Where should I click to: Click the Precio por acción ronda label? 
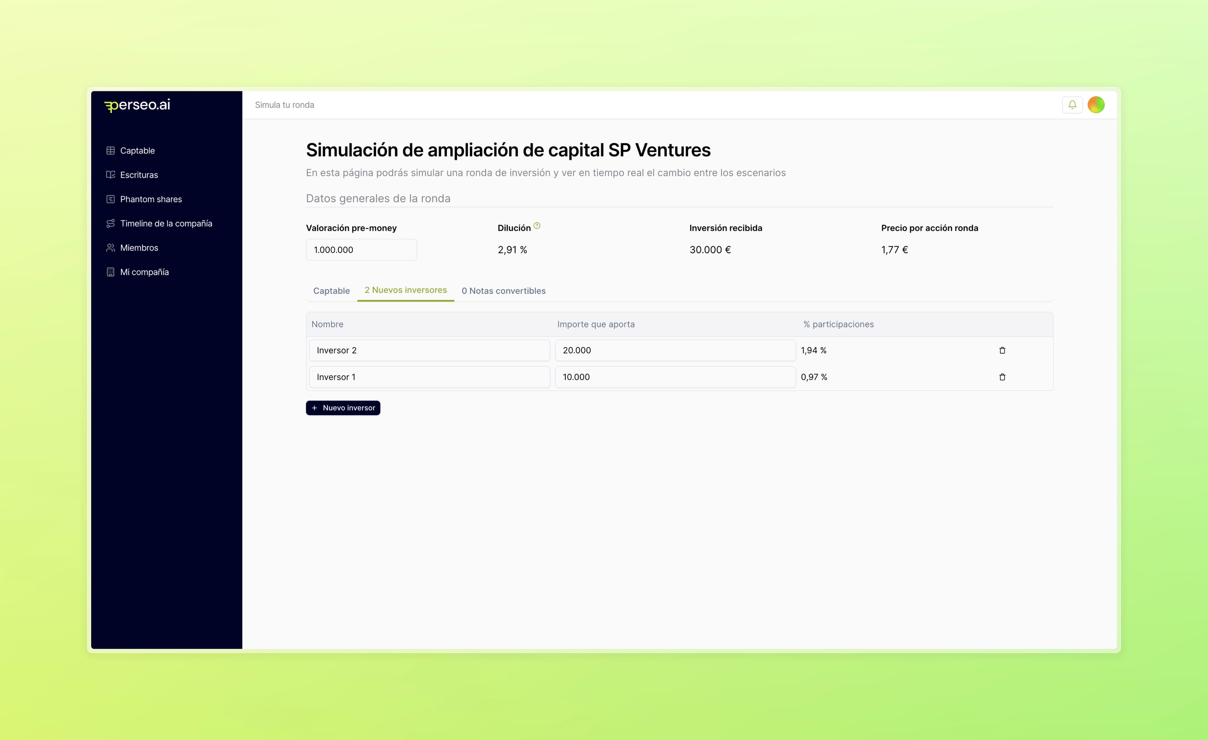click(x=930, y=228)
